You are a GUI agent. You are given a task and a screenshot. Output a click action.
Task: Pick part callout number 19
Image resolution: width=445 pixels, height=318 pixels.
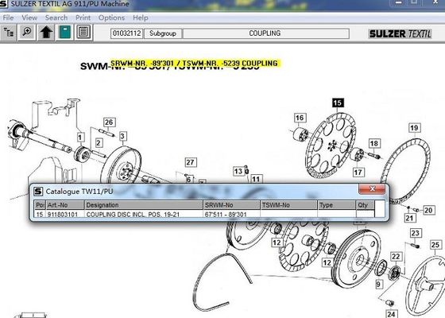click(x=414, y=128)
